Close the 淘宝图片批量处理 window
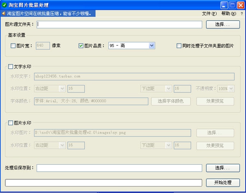This screenshot has height=193, width=246. pos(240,5)
